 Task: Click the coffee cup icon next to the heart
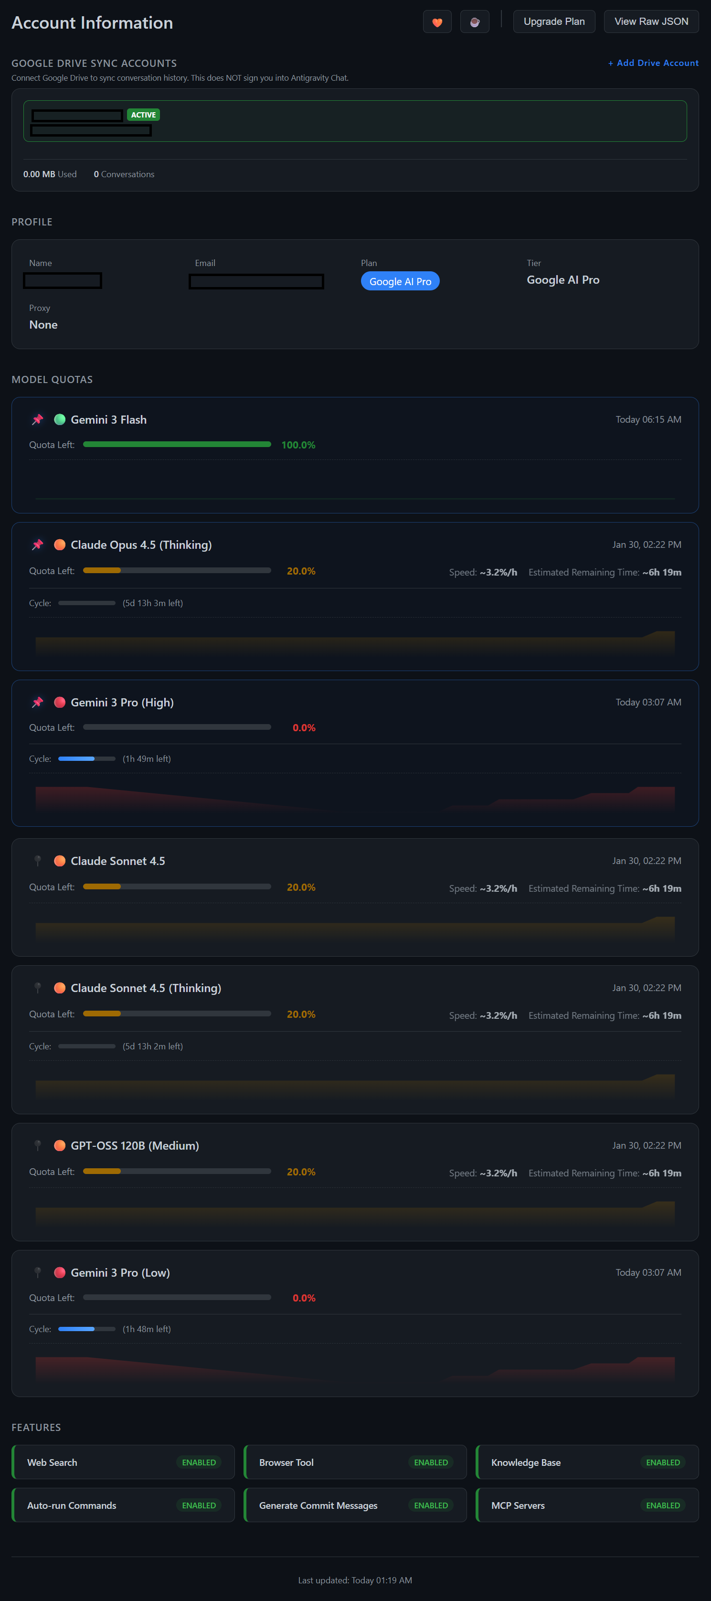tap(474, 21)
